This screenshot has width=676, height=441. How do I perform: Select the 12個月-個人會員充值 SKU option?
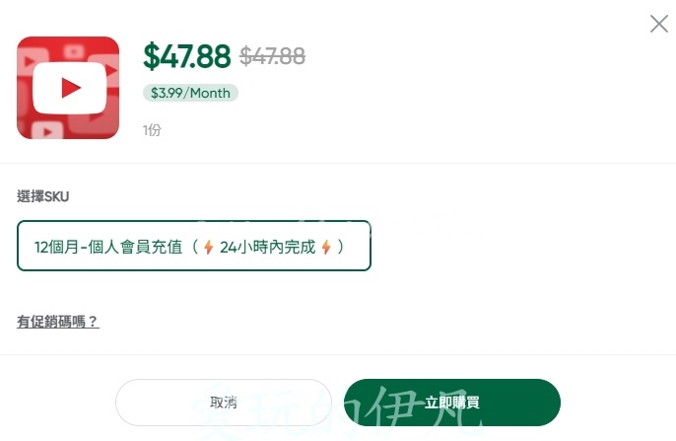coord(193,246)
